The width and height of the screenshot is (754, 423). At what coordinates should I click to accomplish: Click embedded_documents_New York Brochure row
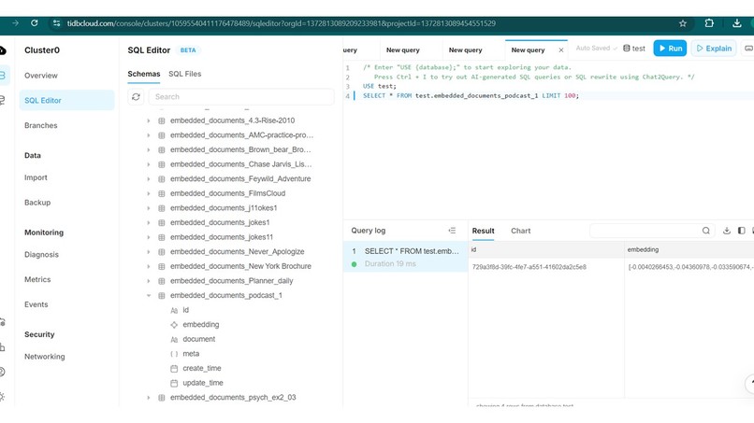(240, 266)
